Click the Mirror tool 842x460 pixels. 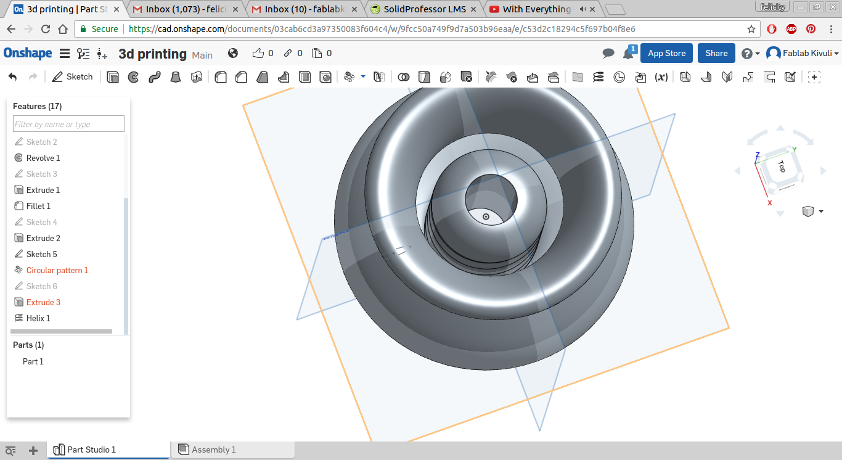coord(380,77)
